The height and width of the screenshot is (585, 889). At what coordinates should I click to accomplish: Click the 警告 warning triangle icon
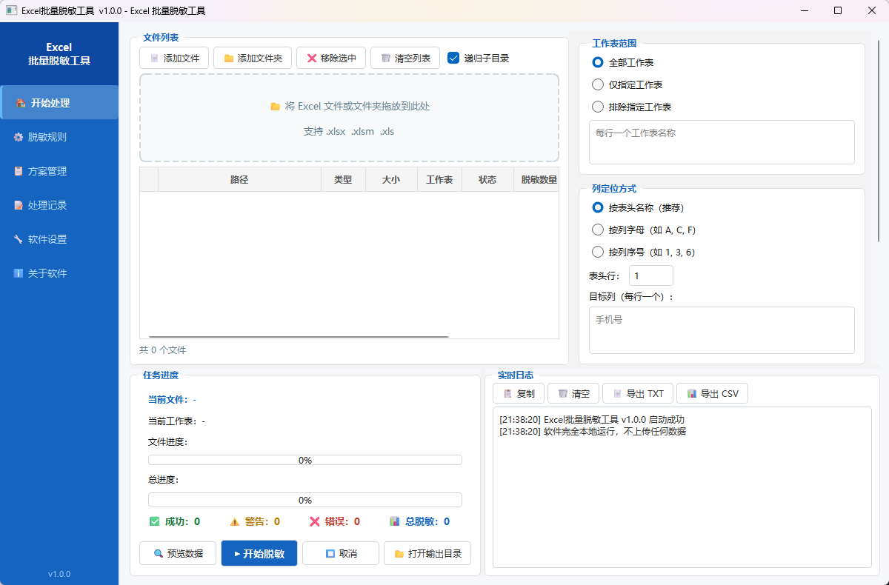[x=235, y=521]
